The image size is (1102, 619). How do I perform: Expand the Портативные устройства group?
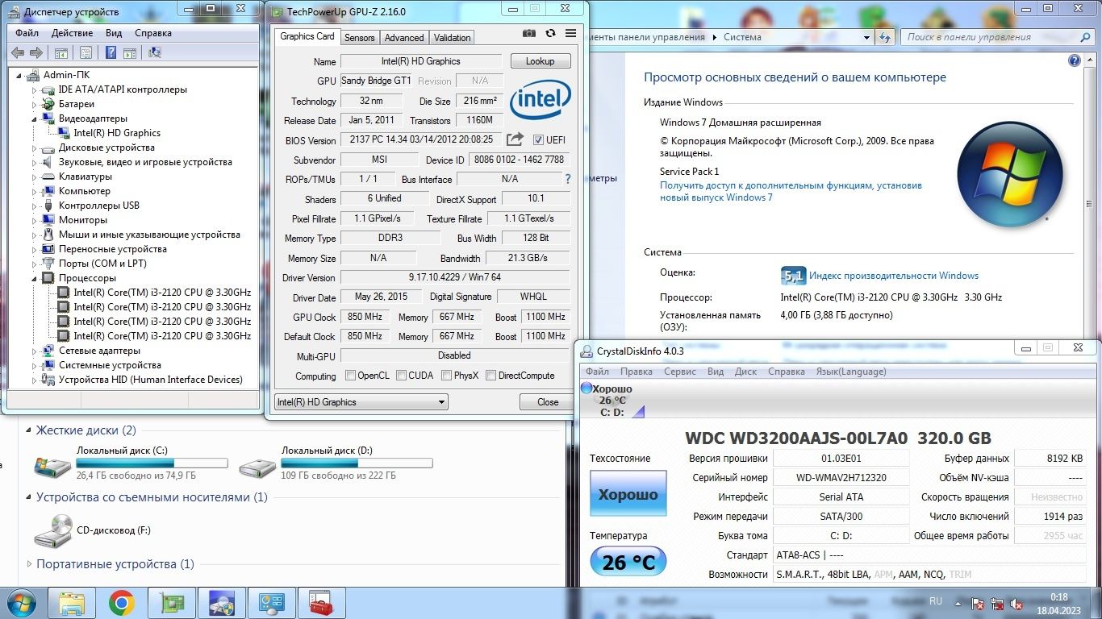tap(30, 564)
